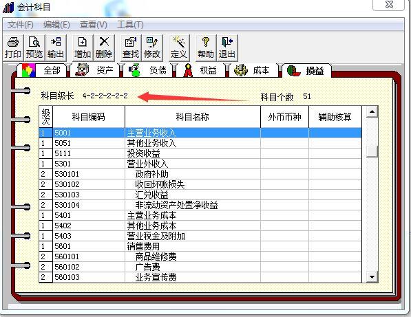
Task: Select row 营业税金及附加
Action: (x=200, y=236)
